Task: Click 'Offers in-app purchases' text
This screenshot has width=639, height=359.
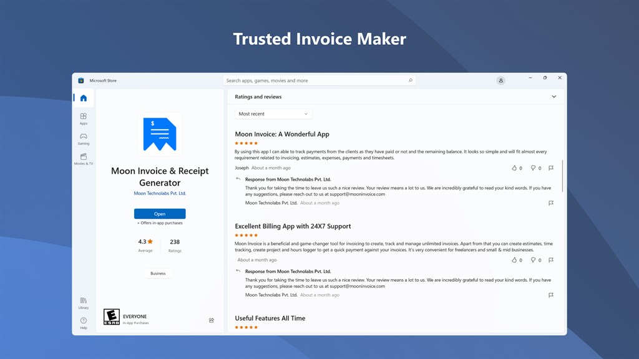Action: pyautogui.click(x=160, y=223)
